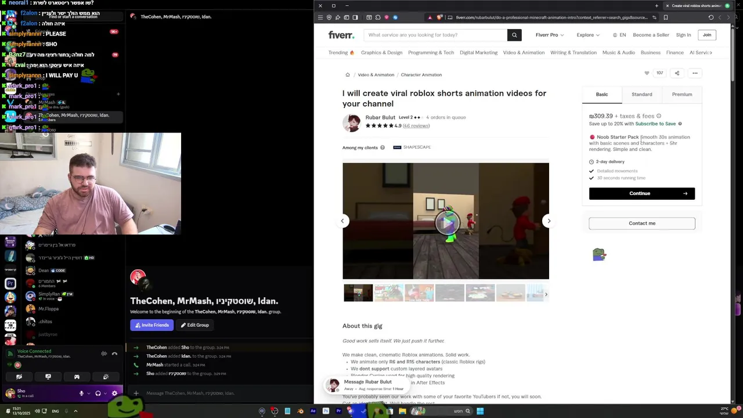Click the info icon beside taxes & fees
The height and width of the screenshot is (418, 743).
[x=658, y=116]
